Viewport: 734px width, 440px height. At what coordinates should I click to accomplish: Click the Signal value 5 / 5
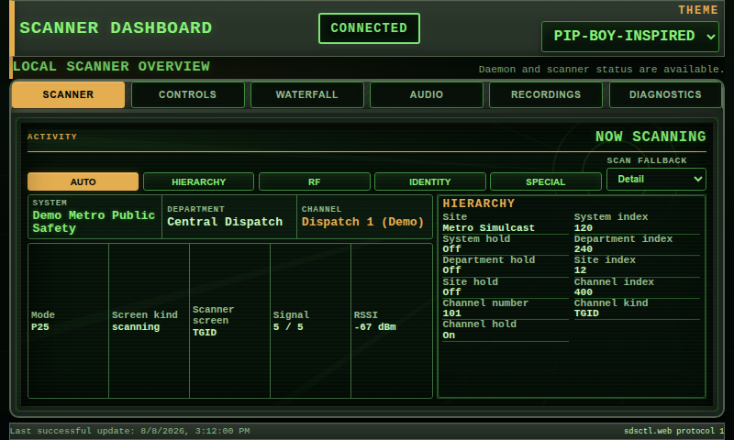288,327
